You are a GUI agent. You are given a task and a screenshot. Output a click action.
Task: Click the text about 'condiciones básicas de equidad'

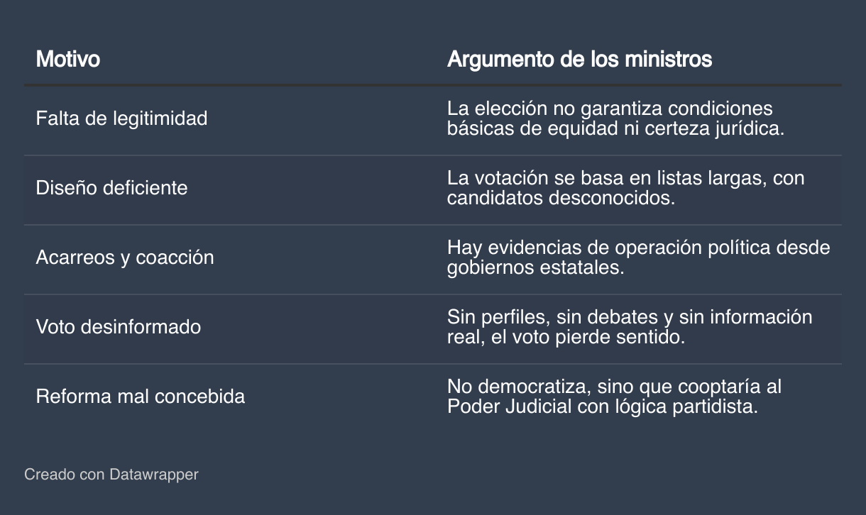(615, 119)
